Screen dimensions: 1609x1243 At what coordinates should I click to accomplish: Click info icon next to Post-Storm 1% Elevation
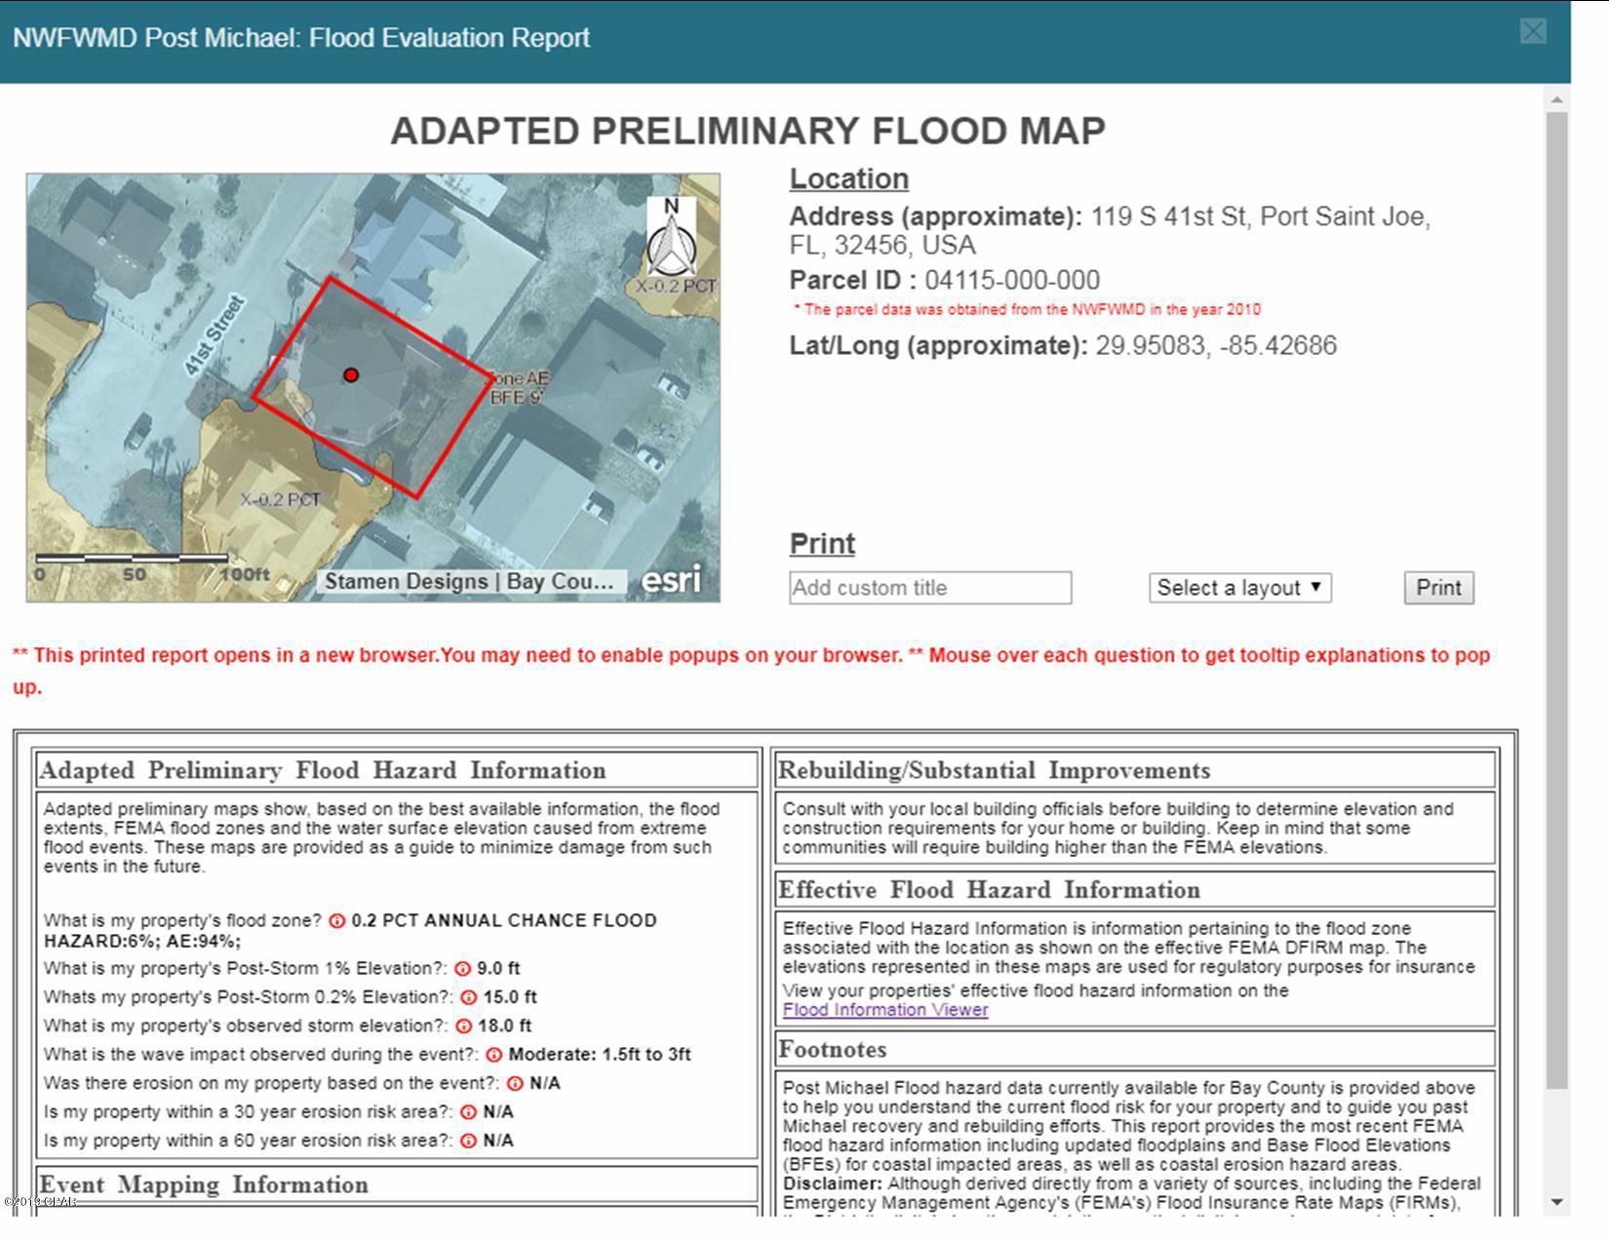tap(462, 968)
